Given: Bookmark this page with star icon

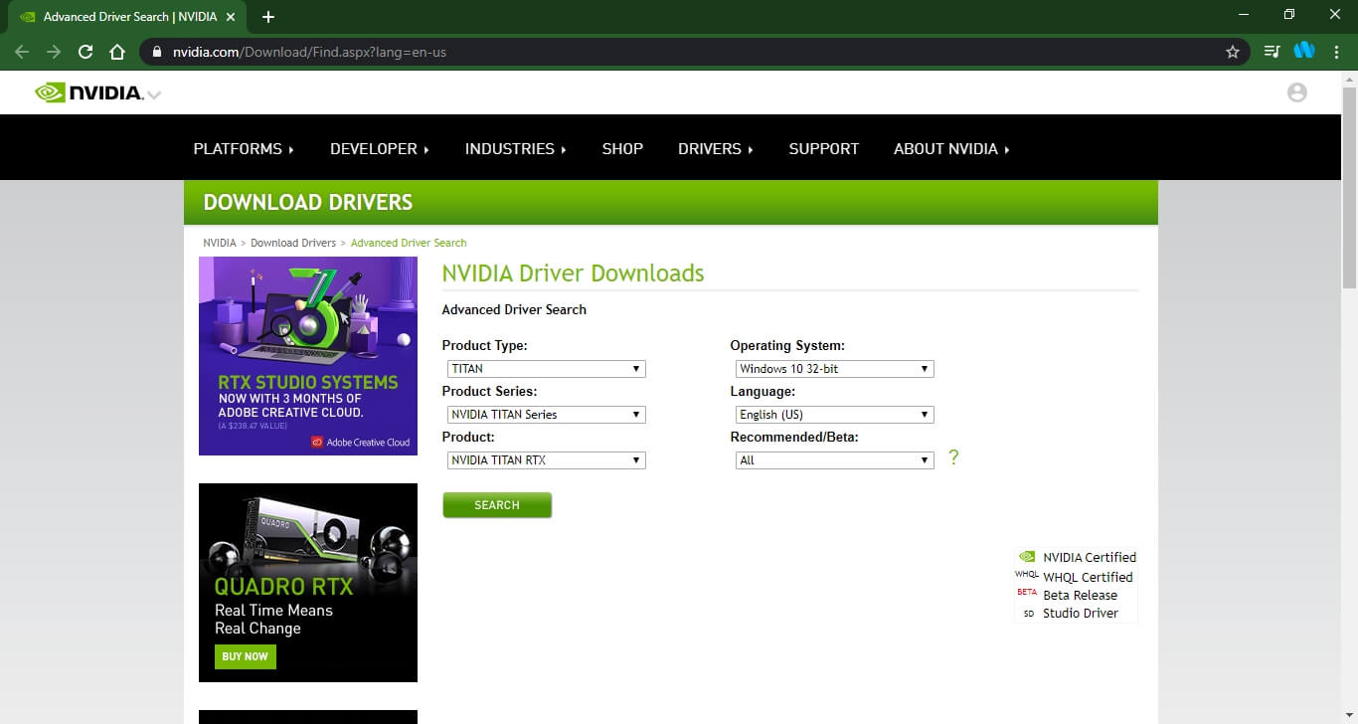Looking at the screenshot, I should point(1233,52).
